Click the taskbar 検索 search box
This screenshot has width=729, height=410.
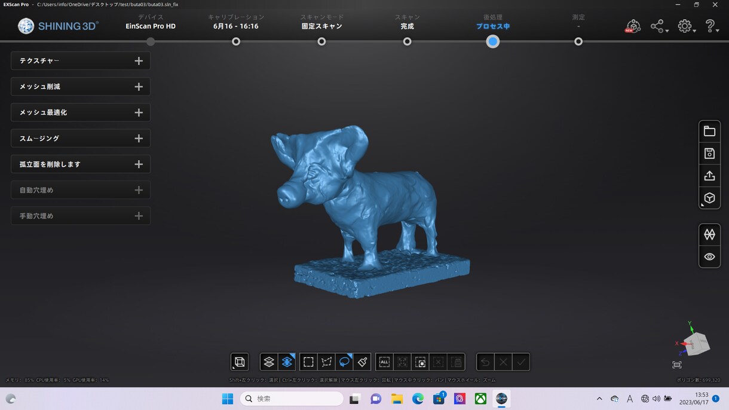point(292,399)
